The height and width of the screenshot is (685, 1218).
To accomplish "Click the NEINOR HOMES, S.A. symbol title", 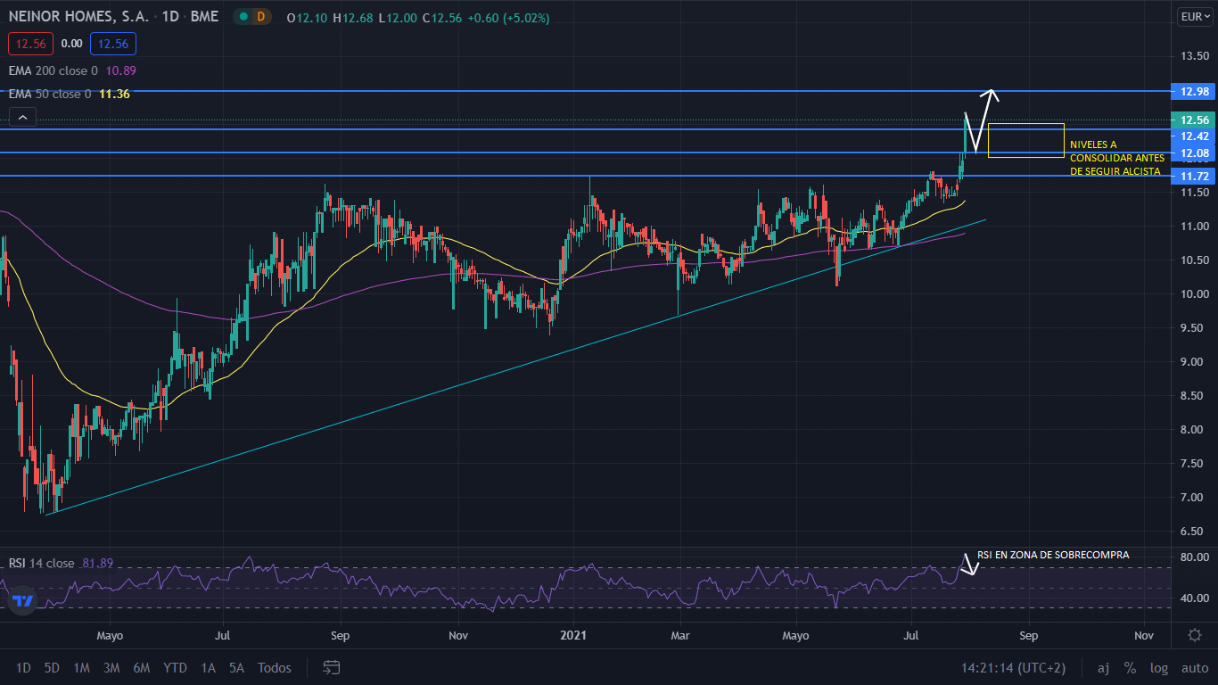I will click(79, 17).
